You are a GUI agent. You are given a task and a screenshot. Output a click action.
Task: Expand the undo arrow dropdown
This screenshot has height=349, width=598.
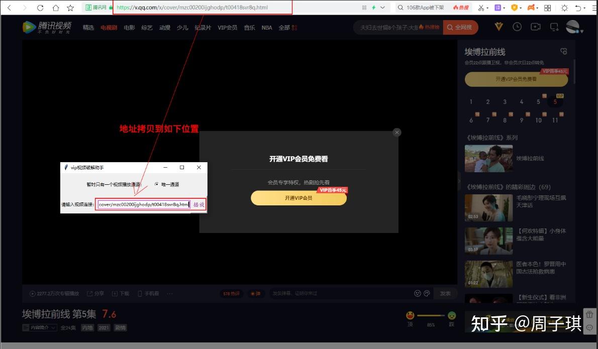tap(584, 8)
